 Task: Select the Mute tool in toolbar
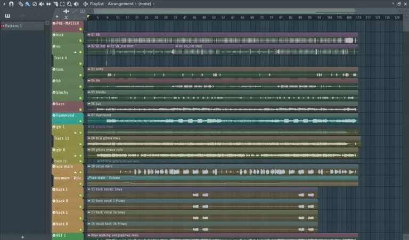click(42, 4)
